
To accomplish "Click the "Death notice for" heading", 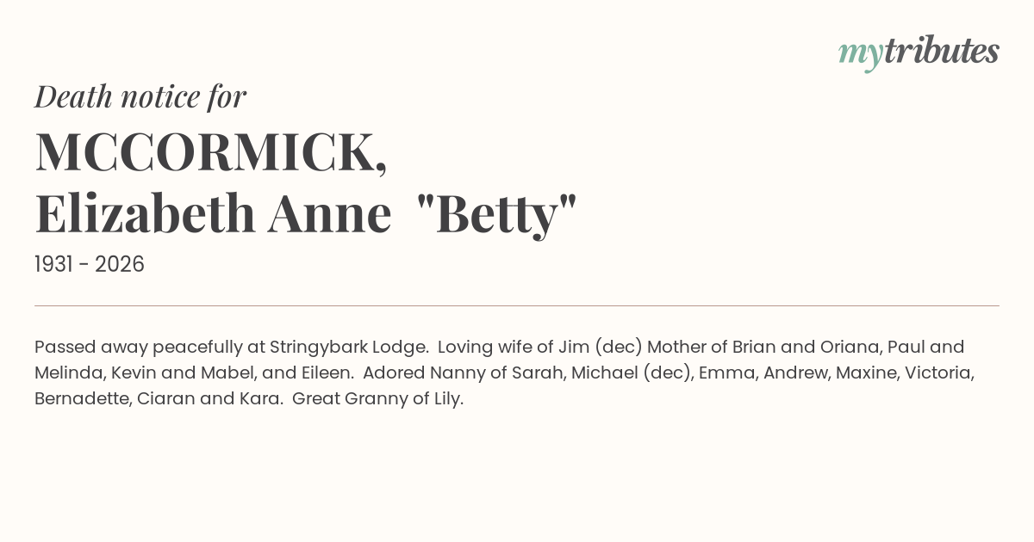I will click(x=140, y=97).
